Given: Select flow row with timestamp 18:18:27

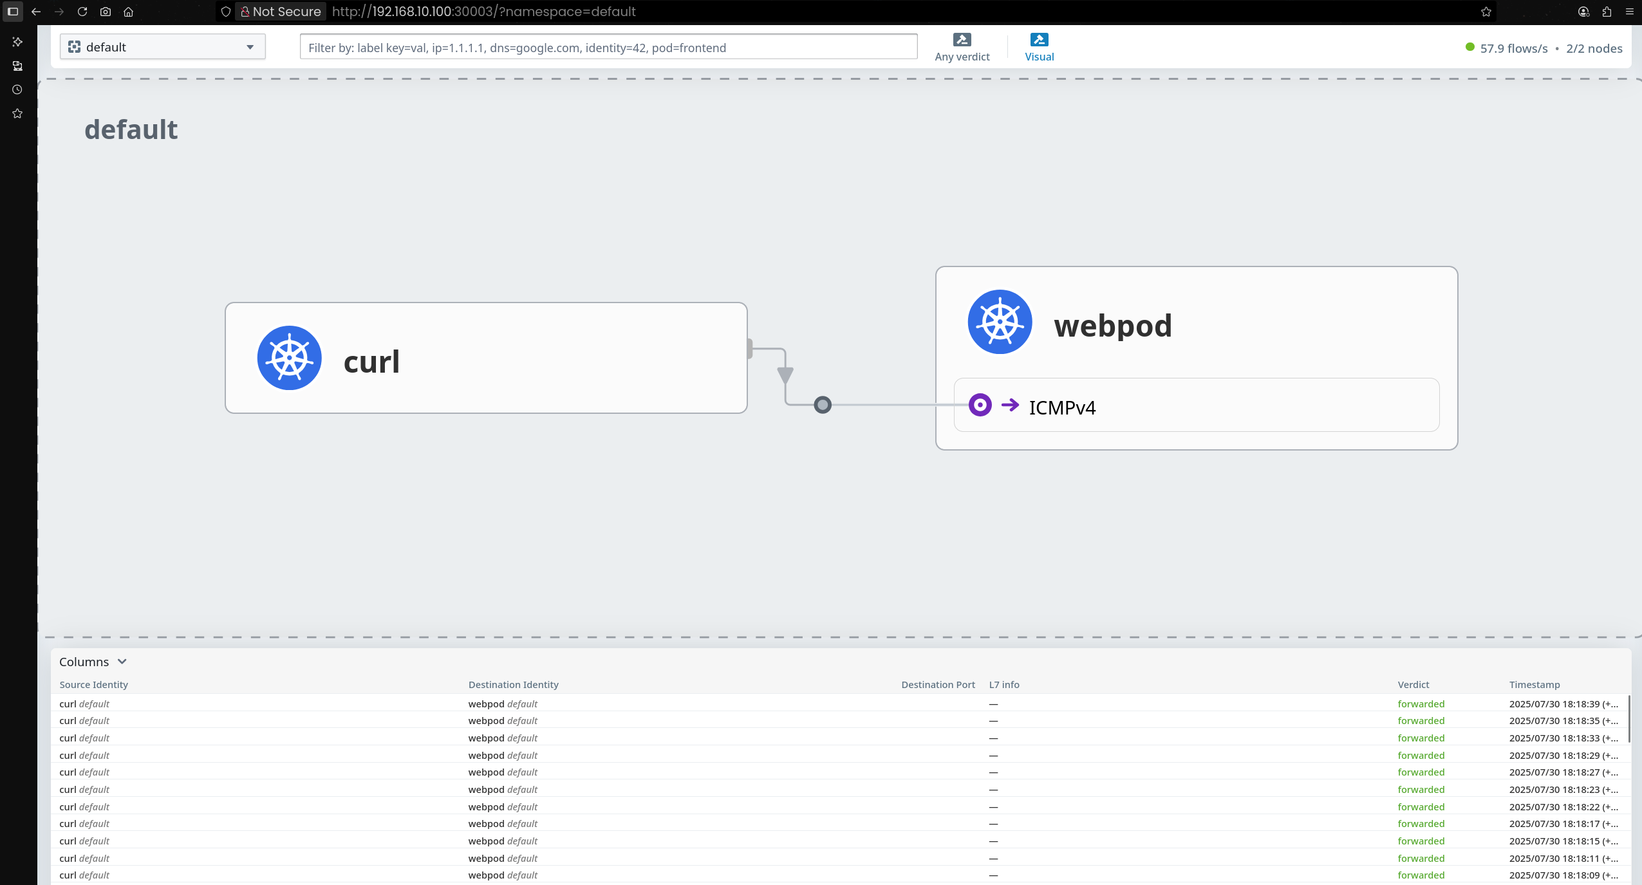Looking at the screenshot, I should tap(840, 772).
